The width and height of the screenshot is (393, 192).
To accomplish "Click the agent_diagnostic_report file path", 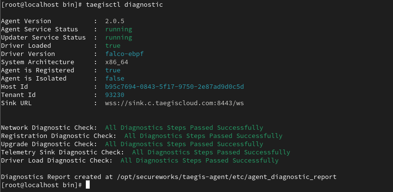I will click(227, 177).
